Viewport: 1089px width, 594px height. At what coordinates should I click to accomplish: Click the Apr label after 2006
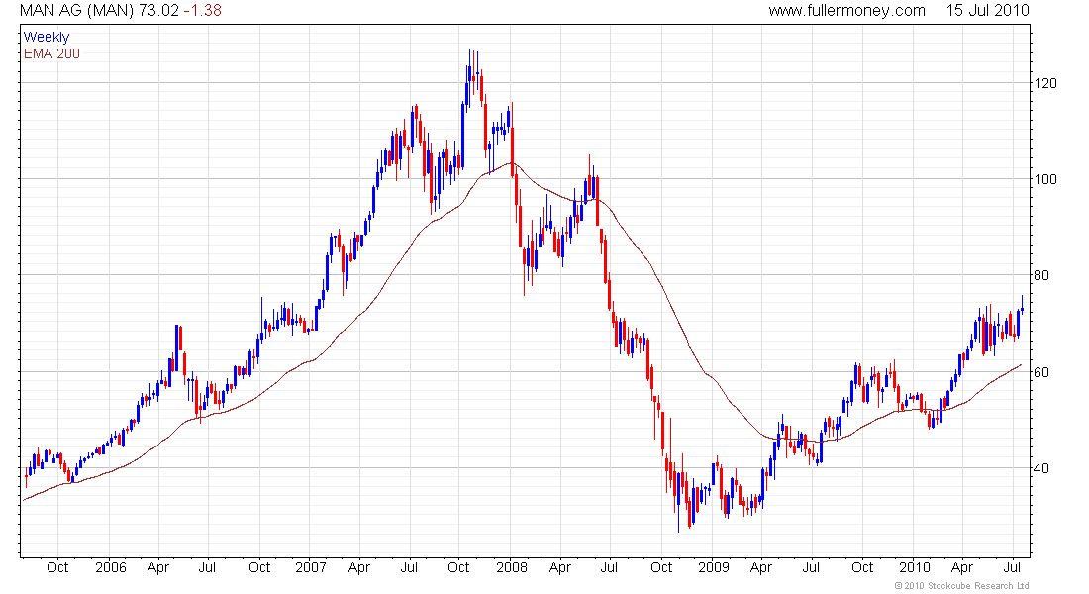point(158,567)
